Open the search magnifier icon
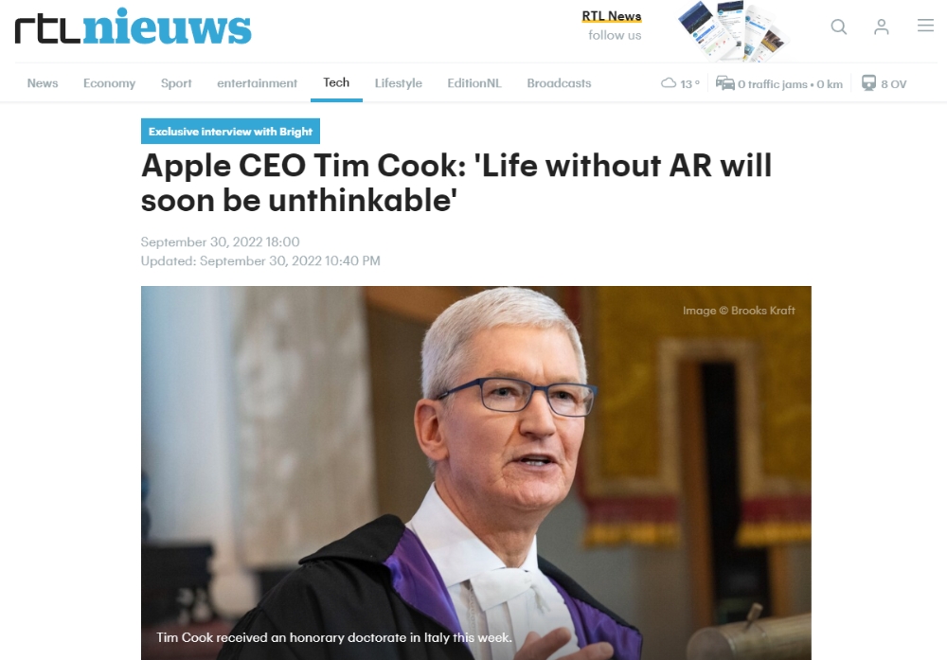Screen dimensions: 947x660 (x=838, y=27)
